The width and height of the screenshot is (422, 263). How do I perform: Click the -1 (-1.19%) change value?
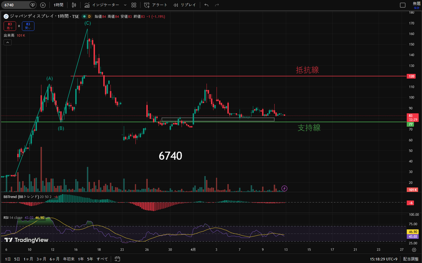click(155, 17)
